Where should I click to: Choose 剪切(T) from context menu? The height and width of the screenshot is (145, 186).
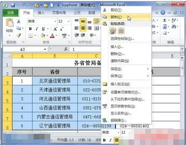coord(126,10)
